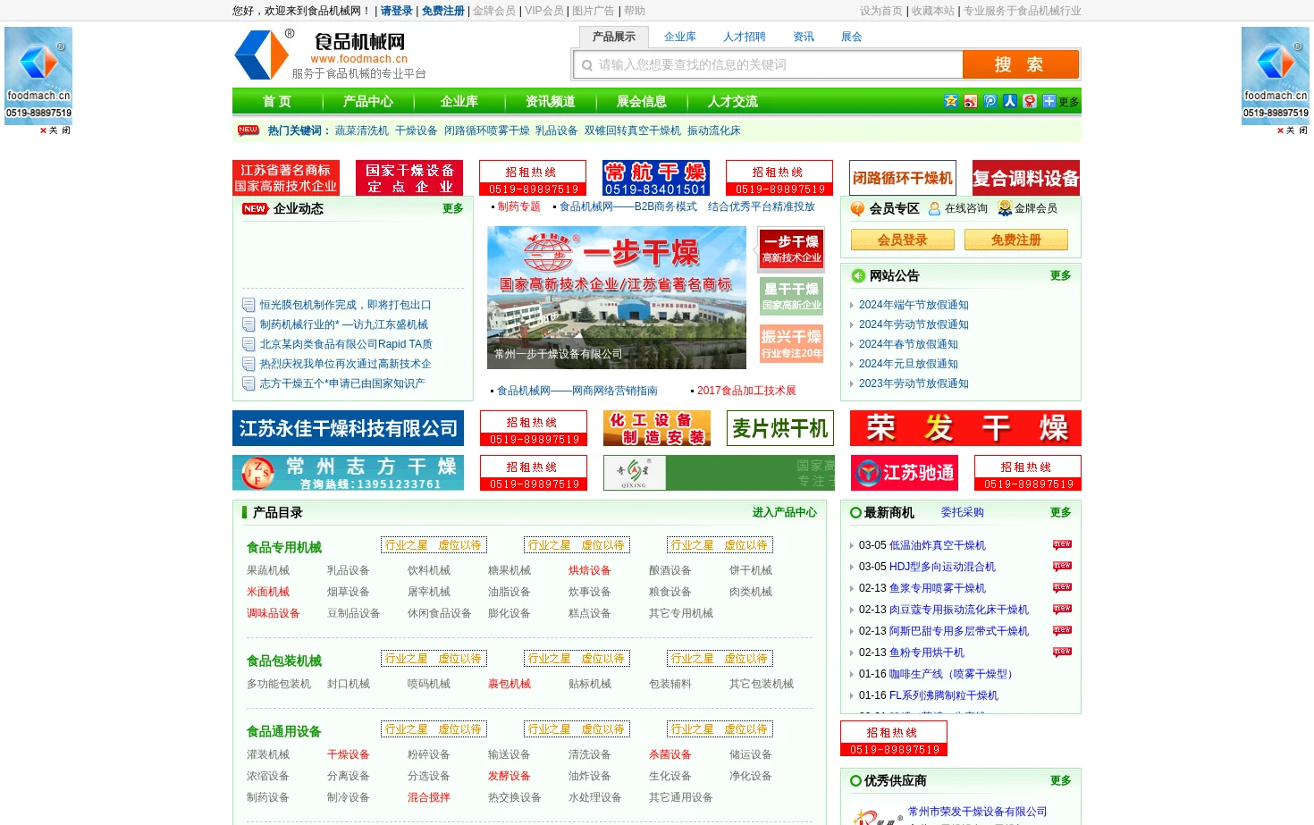
Task: Open 鱼浆专用喷雾干燥机 listing
Action: pos(938,588)
